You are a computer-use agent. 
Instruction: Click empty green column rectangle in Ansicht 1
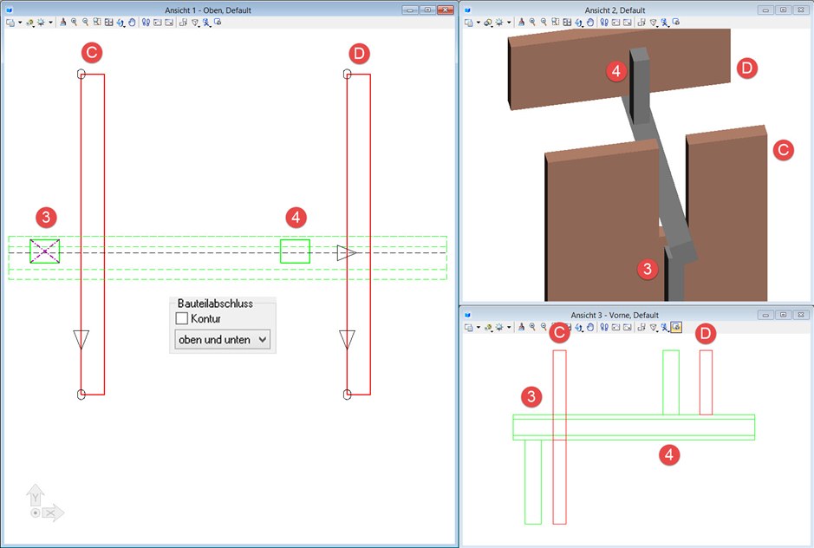[295, 251]
